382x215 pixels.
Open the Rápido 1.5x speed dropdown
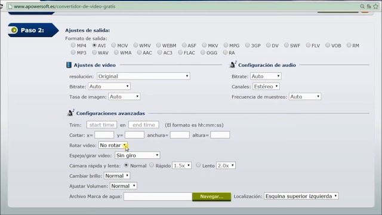pyautogui.click(x=181, y=165)
